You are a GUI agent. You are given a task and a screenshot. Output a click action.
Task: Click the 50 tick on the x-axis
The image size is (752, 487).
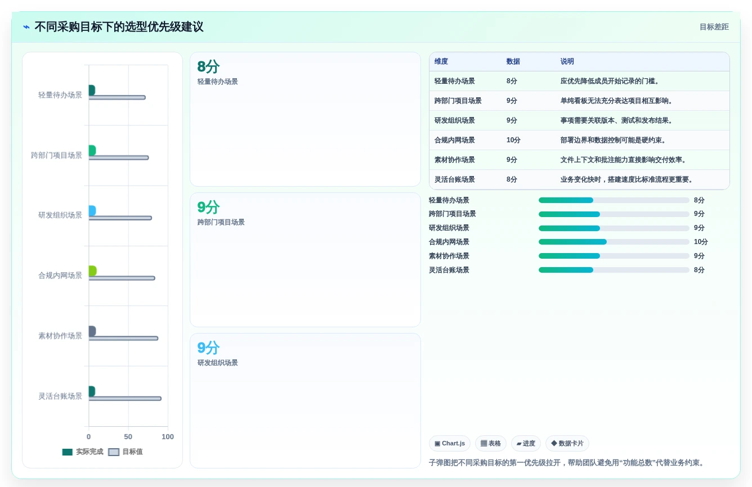click(x=128, y=437)
